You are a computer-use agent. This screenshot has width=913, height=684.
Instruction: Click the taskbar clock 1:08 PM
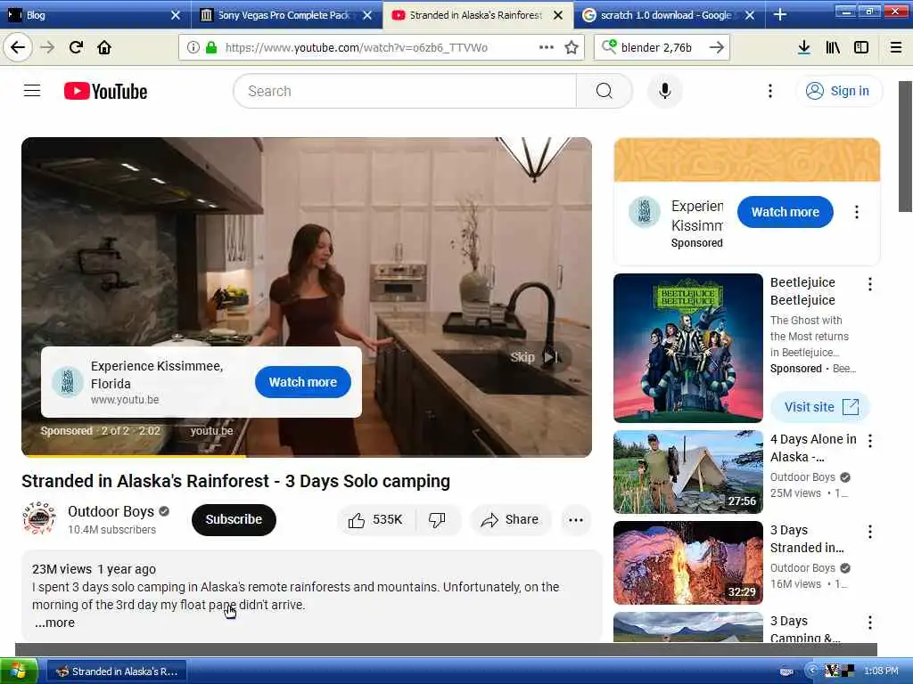tap(881, 672)
